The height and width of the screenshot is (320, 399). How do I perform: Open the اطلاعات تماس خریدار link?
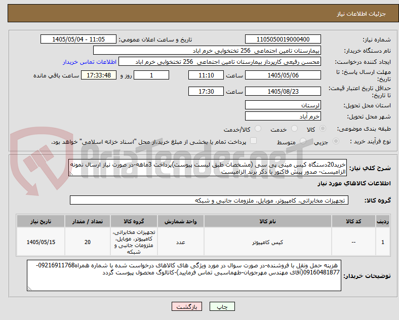point(90,62)
